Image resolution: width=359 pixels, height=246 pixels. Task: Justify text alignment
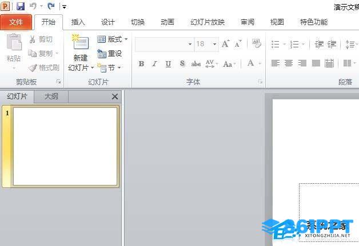pyautogui.click(x=316, y=63)
